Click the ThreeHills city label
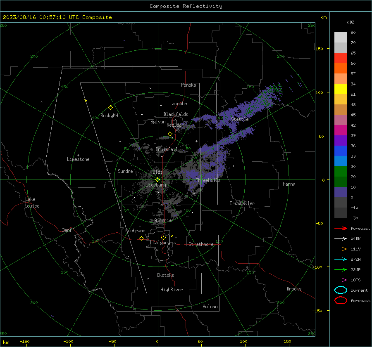The image size is (372, 347). 208,180
